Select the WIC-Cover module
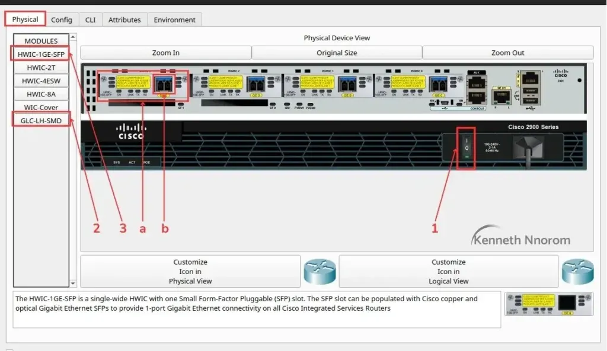The height and width of the screenshot is (351, 607). pyautogui.click(x=41, y=107)
